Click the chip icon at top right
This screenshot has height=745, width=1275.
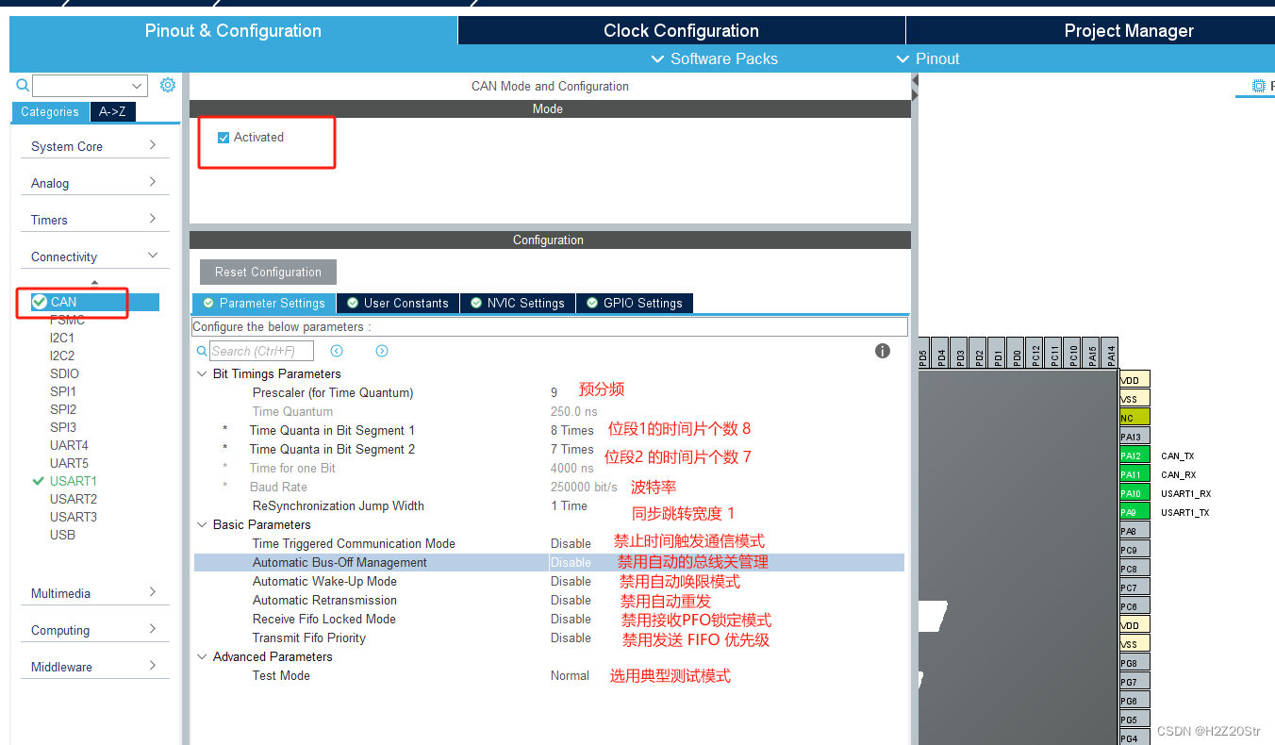tap(1258, 86)
